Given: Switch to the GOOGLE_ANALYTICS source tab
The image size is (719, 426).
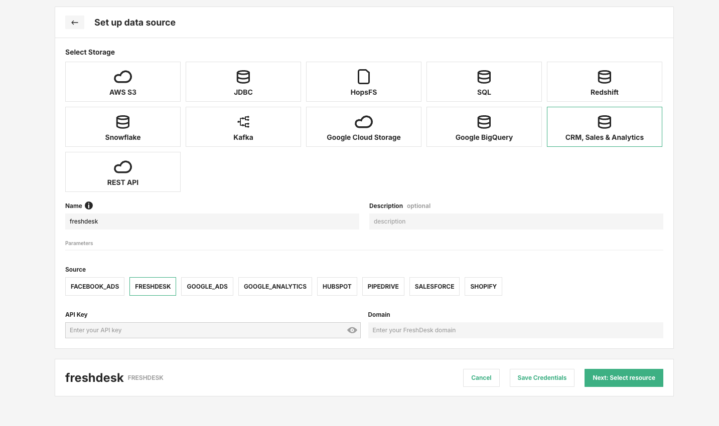Looking at the screenshot, I should [x=275, y=286].
